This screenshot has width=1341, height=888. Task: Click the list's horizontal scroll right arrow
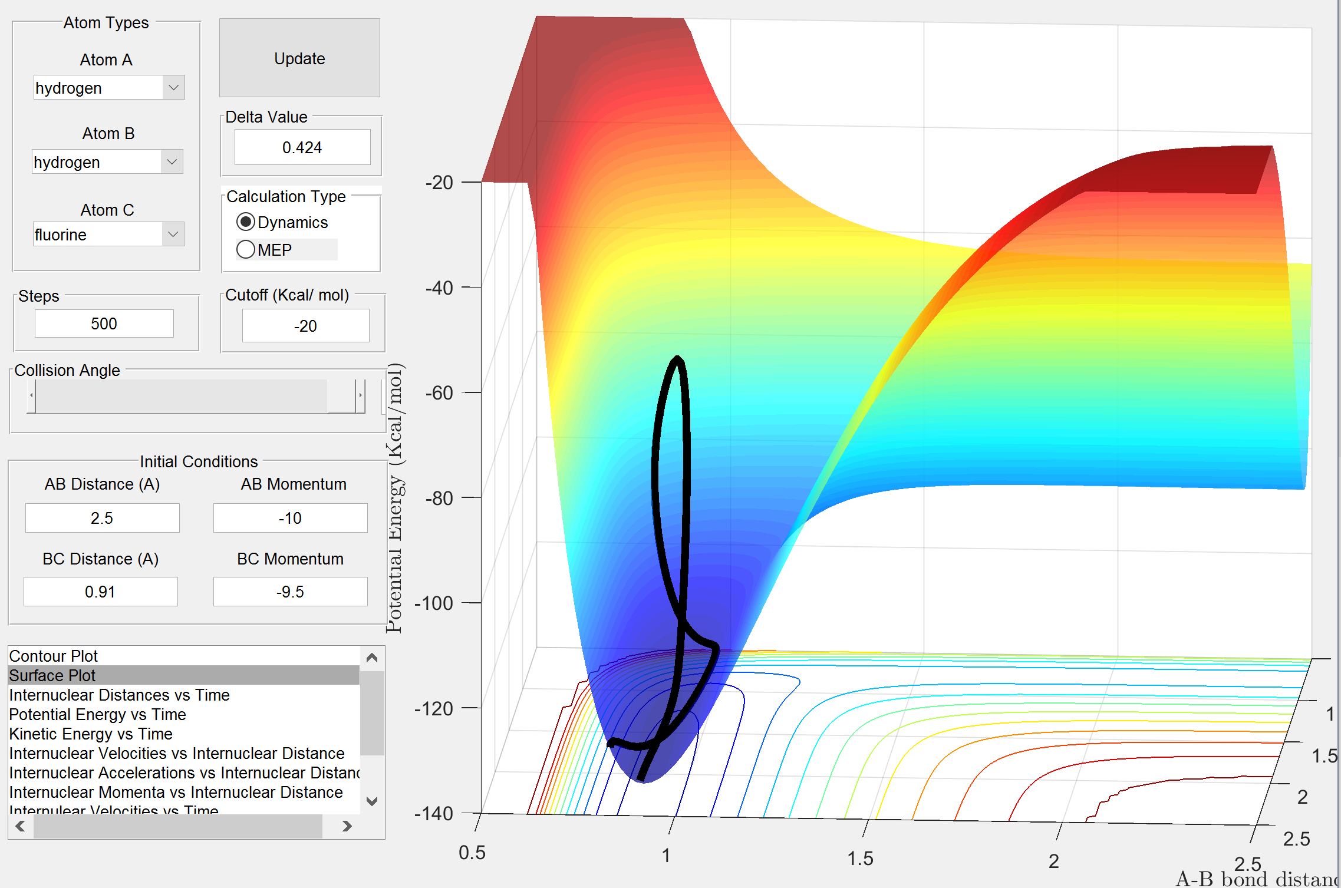point(347,826)
